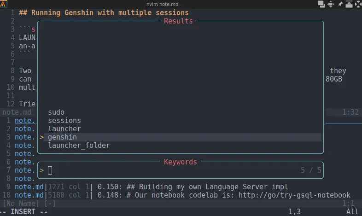The height and width of the screenshot is (216, 362).
Task: Click the 'note.md' window status line
Action: [x=17, y=112]
